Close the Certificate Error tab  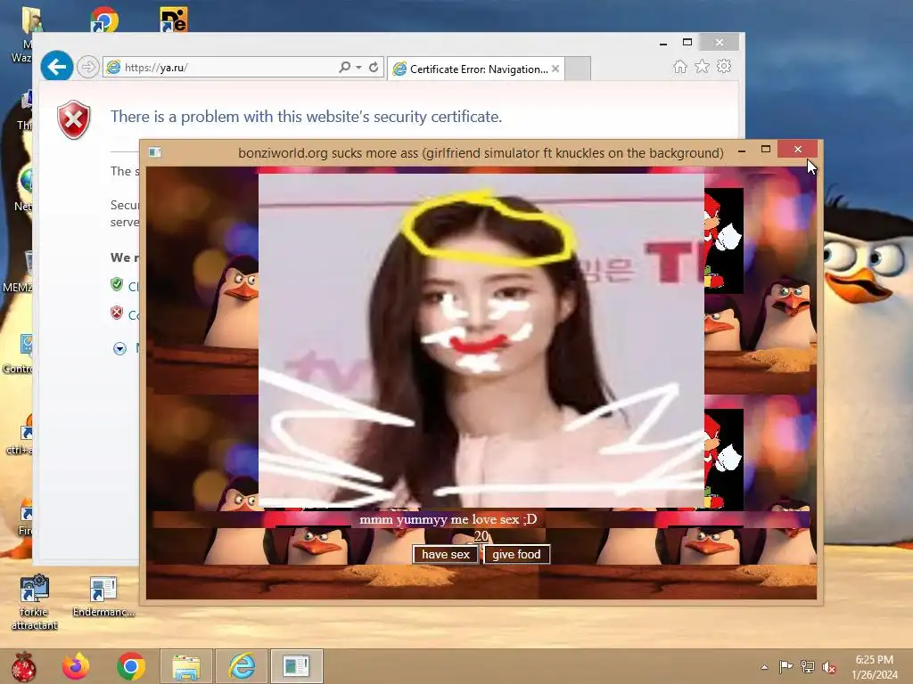(x=555, y=69)
